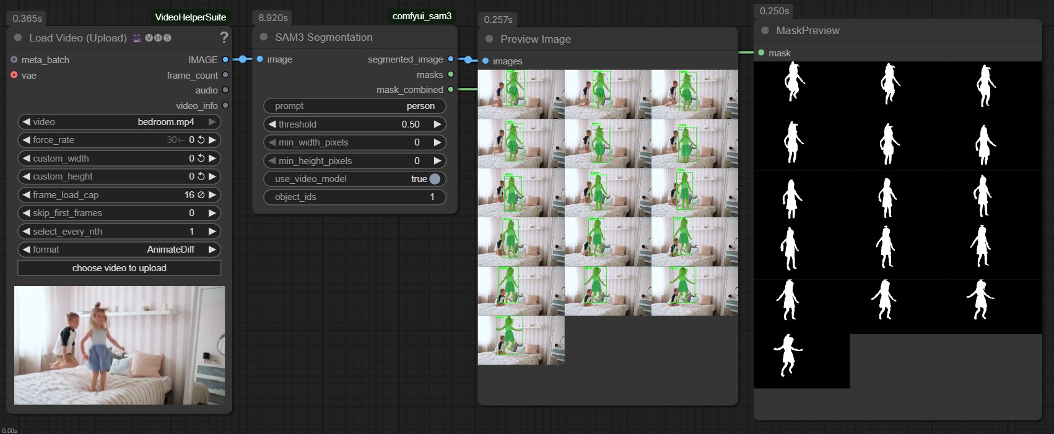The image size is (1054, 434).
Task: Increase skip_first_frames value
Action: [212, 213]
